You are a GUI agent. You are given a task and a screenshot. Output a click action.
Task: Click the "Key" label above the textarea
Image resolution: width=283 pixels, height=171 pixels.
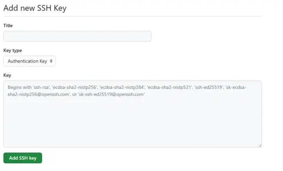[x=7, y=75]
